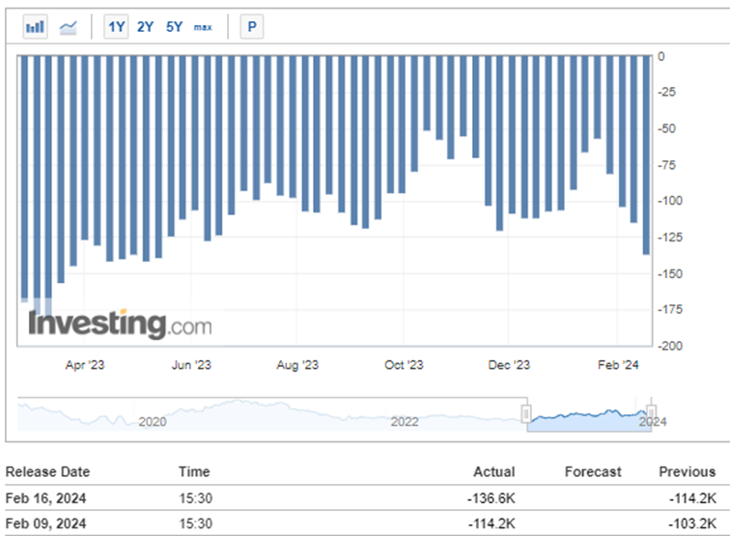Click the Aug '23 axis label
The height and width of the screenshot is (536, 730).
coord(297,365)
